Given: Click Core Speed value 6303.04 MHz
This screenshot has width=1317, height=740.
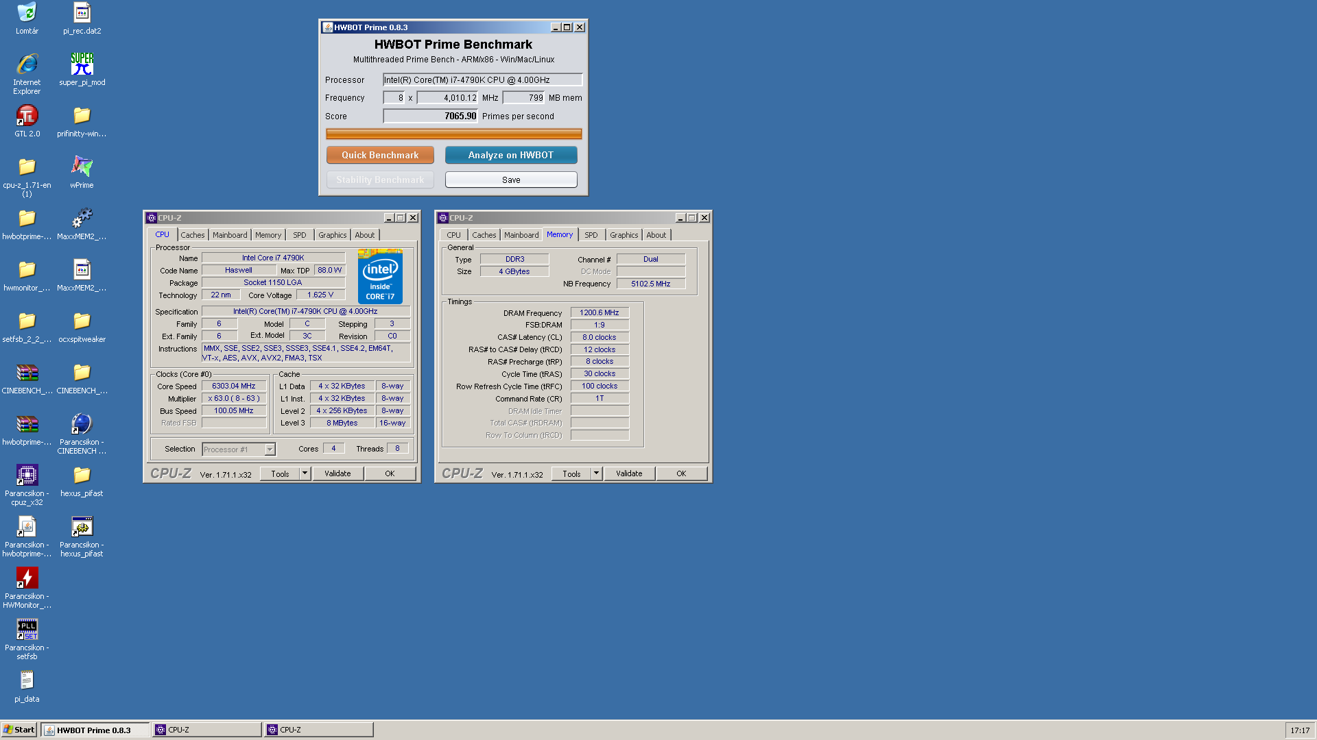Looking at the screenshot, I should tap(234, 386).
